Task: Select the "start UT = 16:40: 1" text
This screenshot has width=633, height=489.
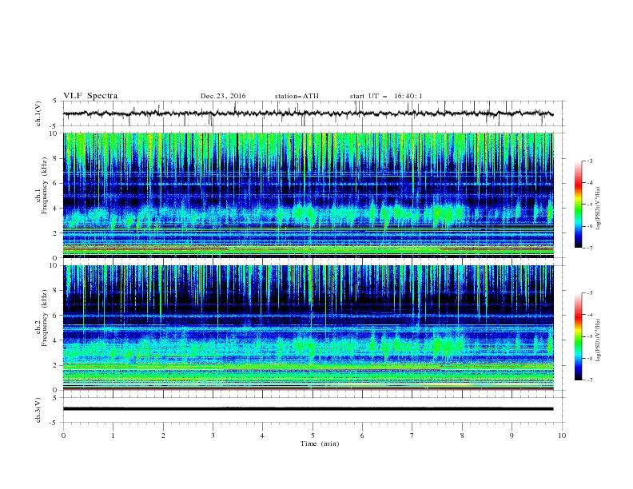Action: pyautogui.click(x=386, y=96)
